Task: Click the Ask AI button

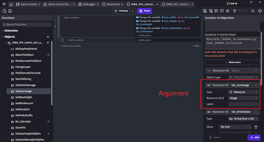Action: tap(232, 3)
